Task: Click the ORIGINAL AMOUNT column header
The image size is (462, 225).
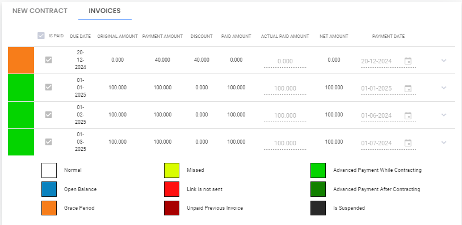Action: 117,36
